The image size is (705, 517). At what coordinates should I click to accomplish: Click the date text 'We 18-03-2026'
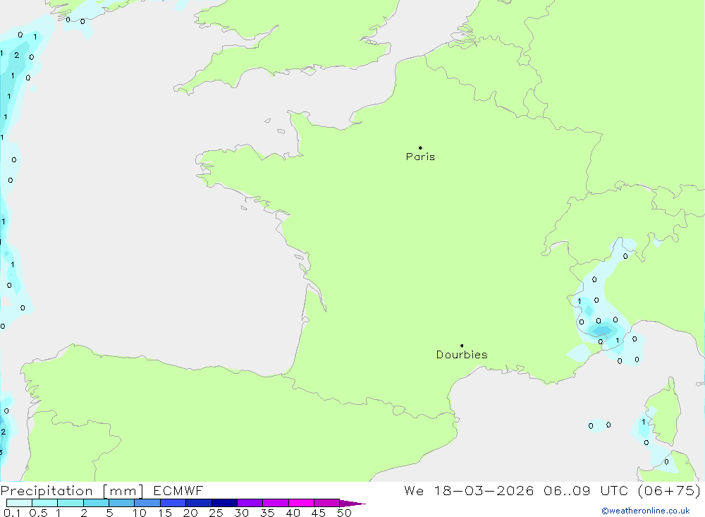(469, 490)
